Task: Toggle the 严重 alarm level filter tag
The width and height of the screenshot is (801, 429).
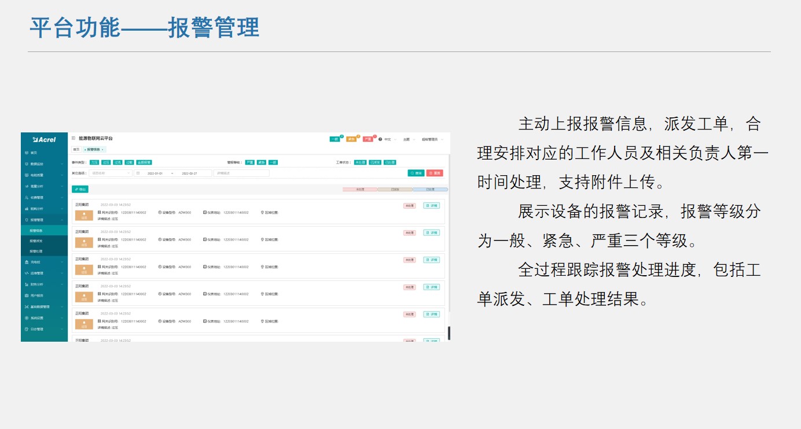Action: [x=249, y=162]
